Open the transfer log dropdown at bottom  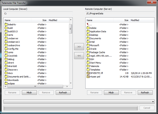[x=153, y=102]
